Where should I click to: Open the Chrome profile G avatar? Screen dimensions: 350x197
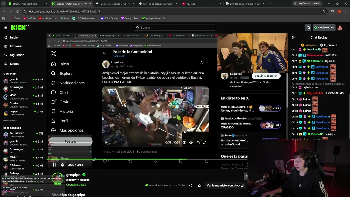pyautogui.click(x=339, y=11)
